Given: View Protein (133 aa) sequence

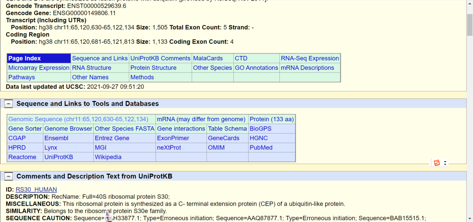Looking at the screenshot, I should tap(272, 119).
